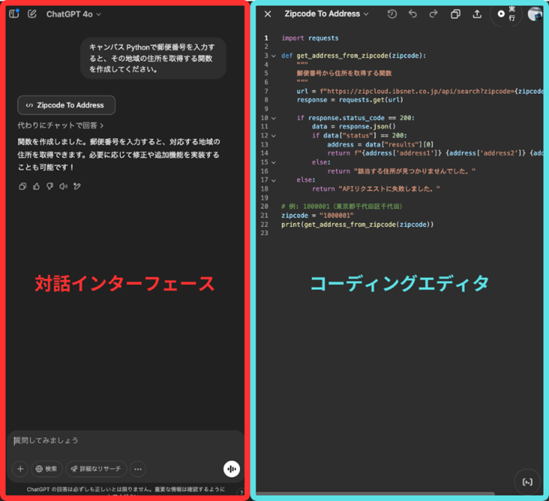This screenshot has height=501, width=549.
Task: Open canvas version history
Action: click(x=392, y=14)
